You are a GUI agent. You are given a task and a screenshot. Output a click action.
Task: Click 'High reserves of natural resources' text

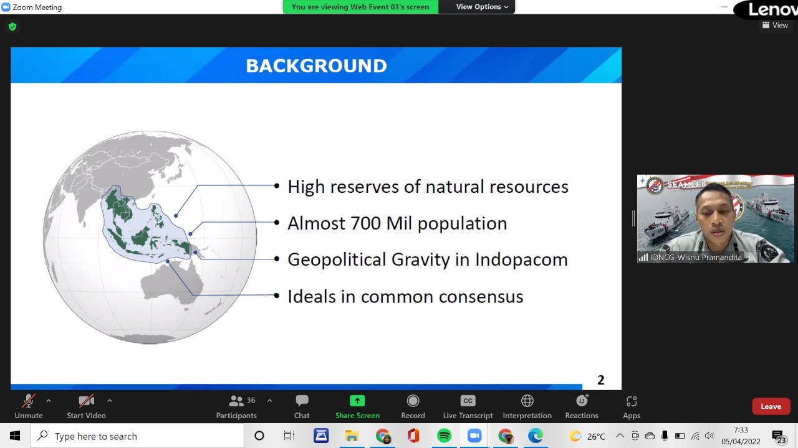(x=428, y=187)
